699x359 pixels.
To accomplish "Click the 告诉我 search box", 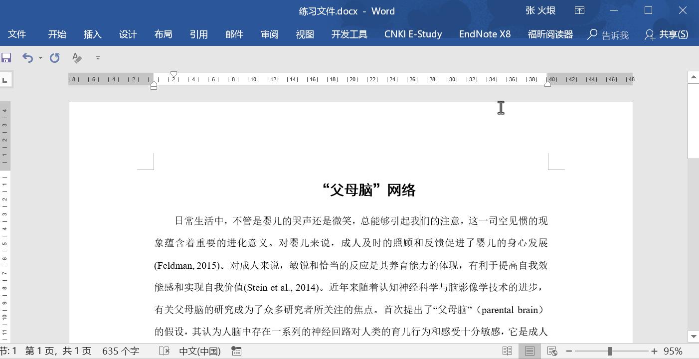I will click(608, 35).
